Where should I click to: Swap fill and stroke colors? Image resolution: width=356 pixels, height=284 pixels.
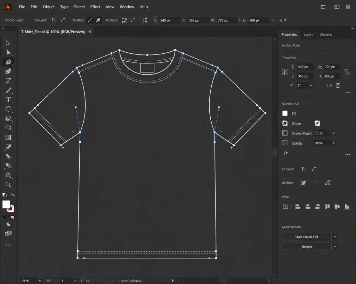click(13, 195)
